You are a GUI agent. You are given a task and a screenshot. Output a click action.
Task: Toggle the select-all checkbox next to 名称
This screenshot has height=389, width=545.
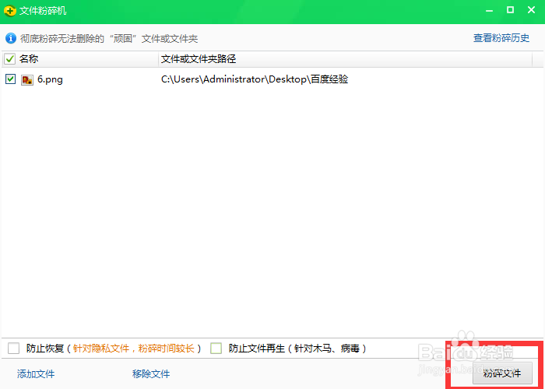[x=9, y=59]
